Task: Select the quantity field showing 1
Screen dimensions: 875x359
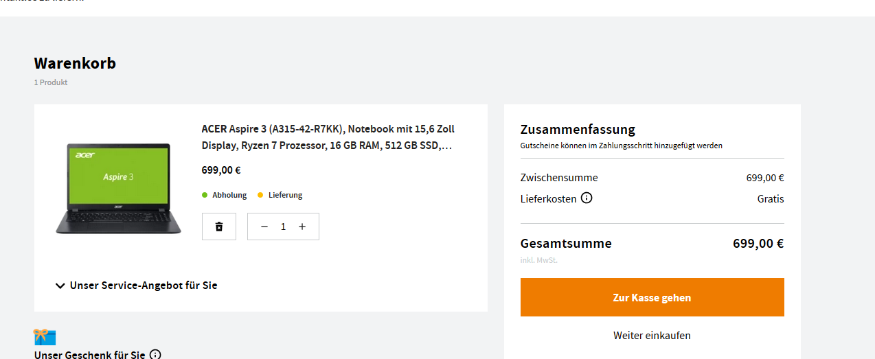Action: (x=283, y=227)
